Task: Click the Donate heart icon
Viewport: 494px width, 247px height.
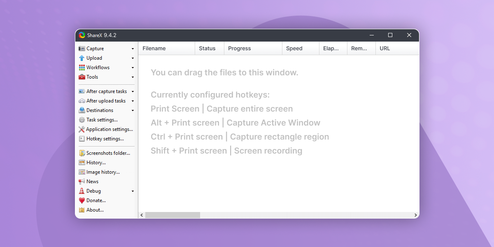Action: (82, 200)
